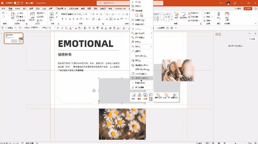This screenshot has width=258, height=144.
Task: Expand the Bring to Front submenu arrow
Action: pos(151,33)
